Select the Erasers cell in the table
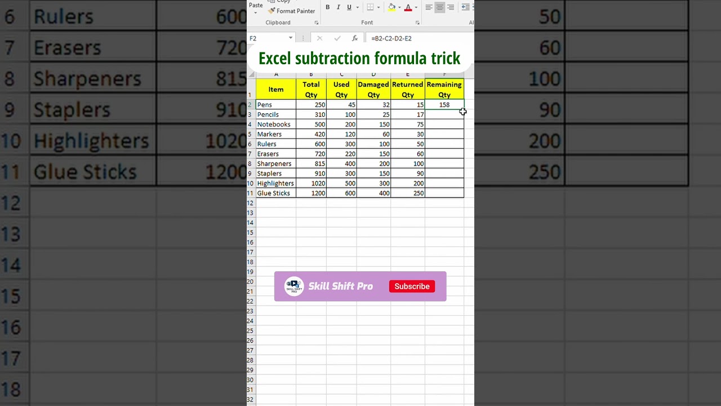Viewport: 721px width, 406px height. pyautogui.click(x=276, y=154)
